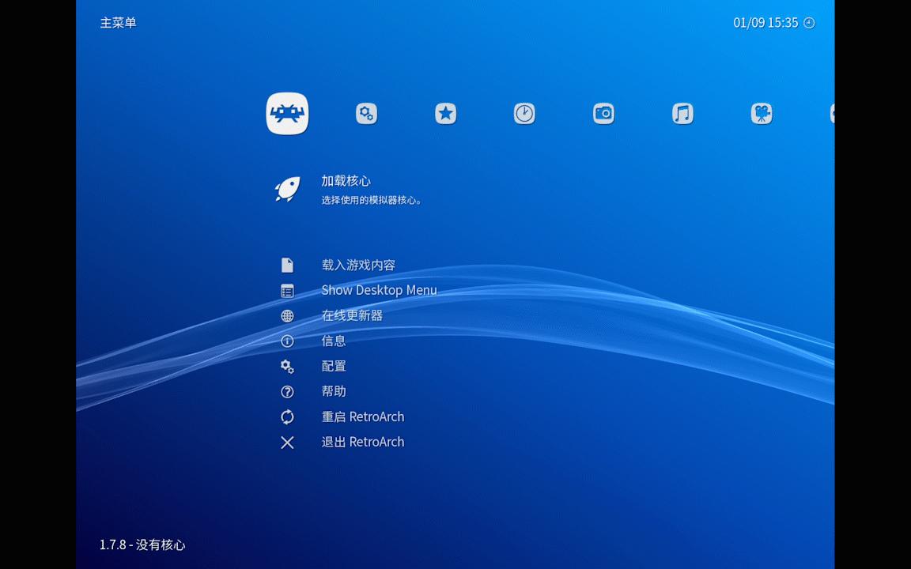
Task: Select the RetroArch main menu icon
Action: 287,113
